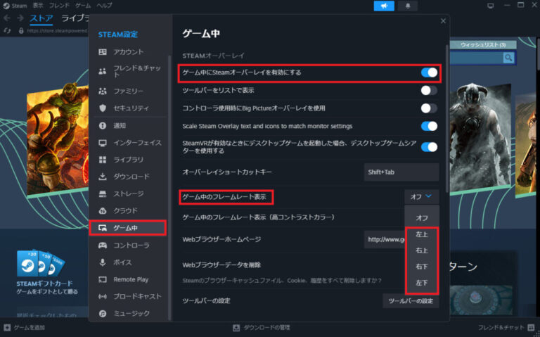Click the ダウンロードの管理 download icon

[236, 327]
